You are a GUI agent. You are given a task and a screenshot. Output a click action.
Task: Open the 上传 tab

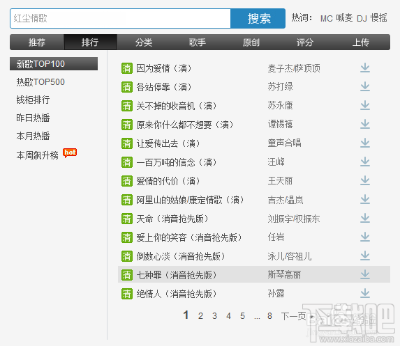click(360, 42)
